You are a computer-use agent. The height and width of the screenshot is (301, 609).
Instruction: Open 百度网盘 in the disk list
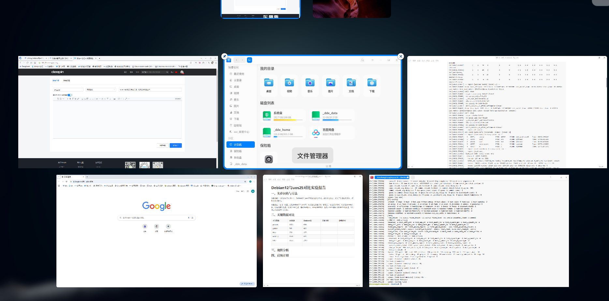[332, 132]
